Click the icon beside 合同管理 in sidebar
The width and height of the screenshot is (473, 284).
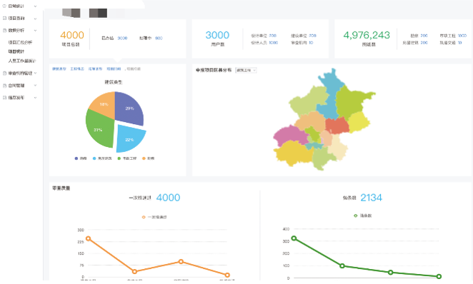(x=4, y=86)
